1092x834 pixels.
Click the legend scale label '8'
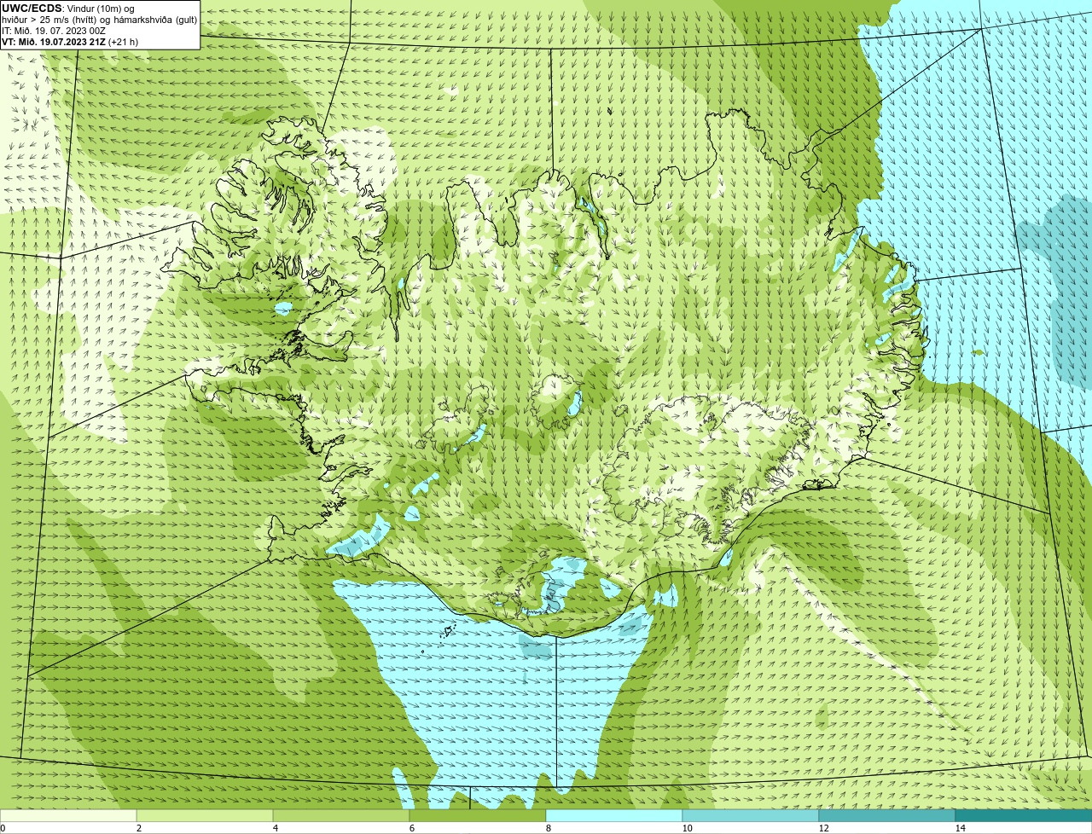(x=548, y=828)
